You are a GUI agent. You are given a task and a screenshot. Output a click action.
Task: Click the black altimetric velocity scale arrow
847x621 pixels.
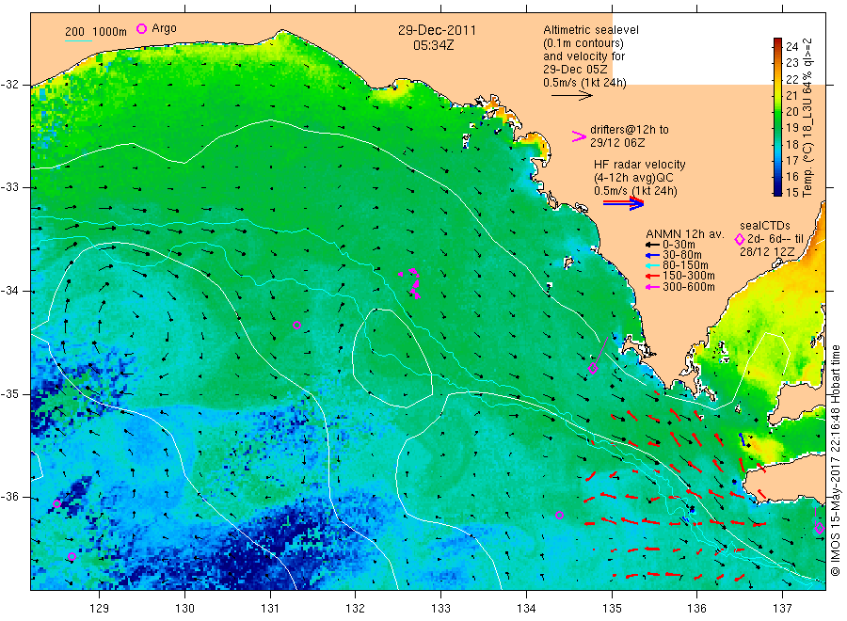point(571,96)
